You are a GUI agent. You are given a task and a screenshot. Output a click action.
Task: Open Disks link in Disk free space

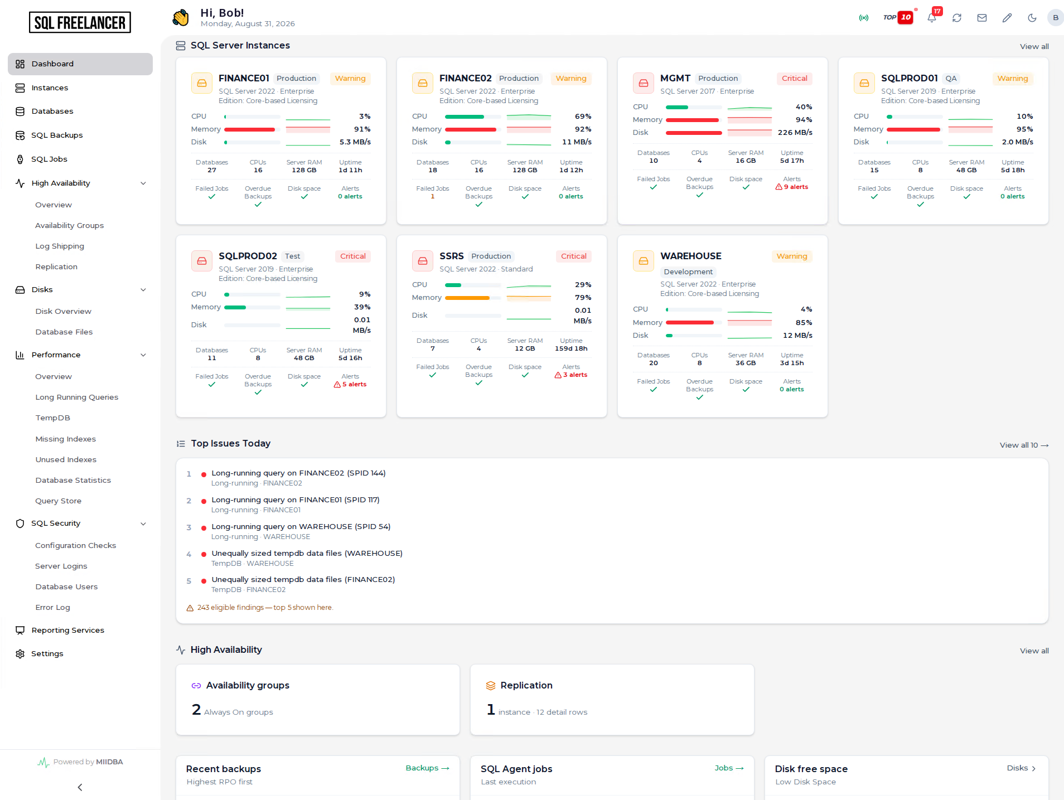[x=1022, y=768]
